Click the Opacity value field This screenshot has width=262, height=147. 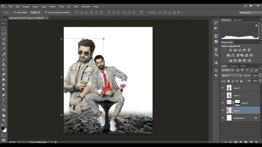[255, 76]
